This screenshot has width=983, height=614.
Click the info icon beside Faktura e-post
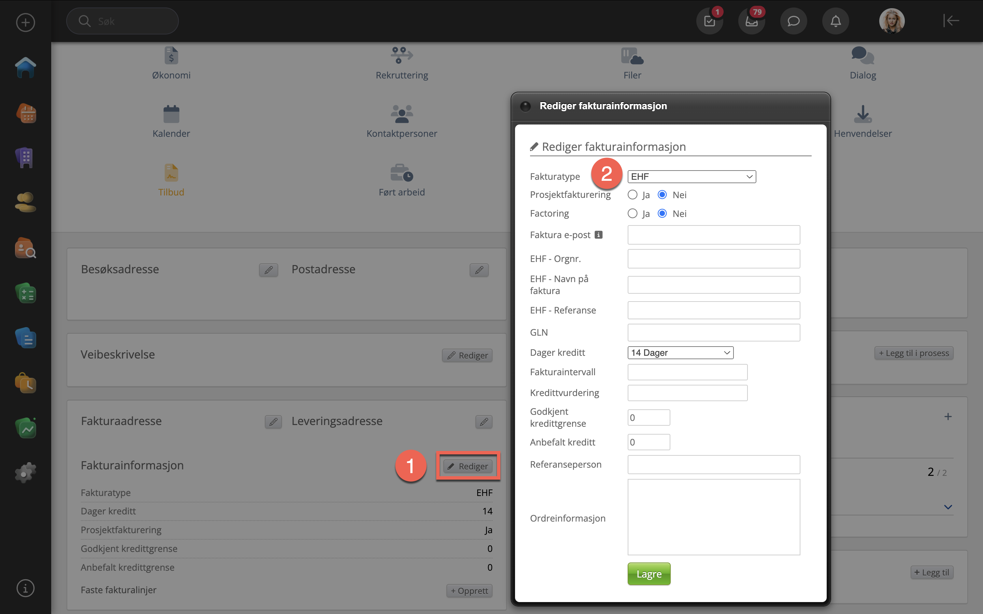point(598,235)
